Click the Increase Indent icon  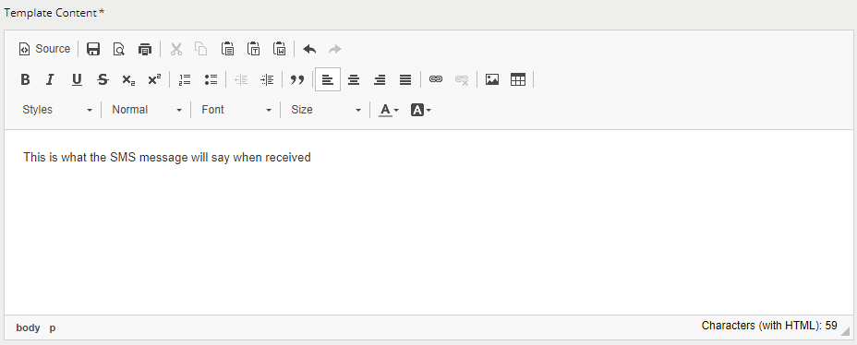[267, 79]
